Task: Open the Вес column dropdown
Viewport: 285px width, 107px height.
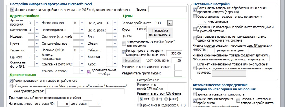Action: pos(115,37)
